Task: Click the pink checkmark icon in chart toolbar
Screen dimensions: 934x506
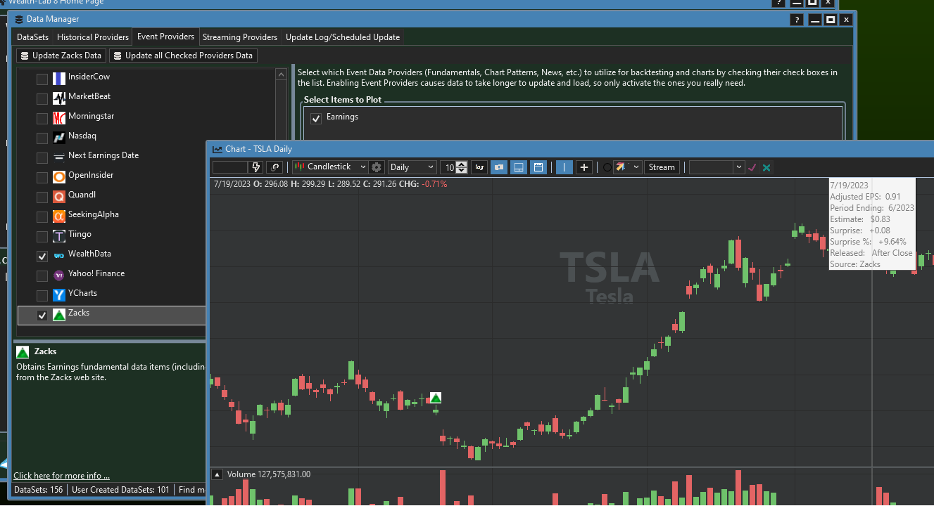Action: pos(752,167)
